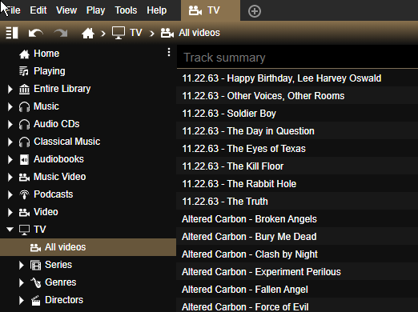The image size is (418, 312).
Task: Go to Home via breadcrumb house icon
Action: (88, 33)
